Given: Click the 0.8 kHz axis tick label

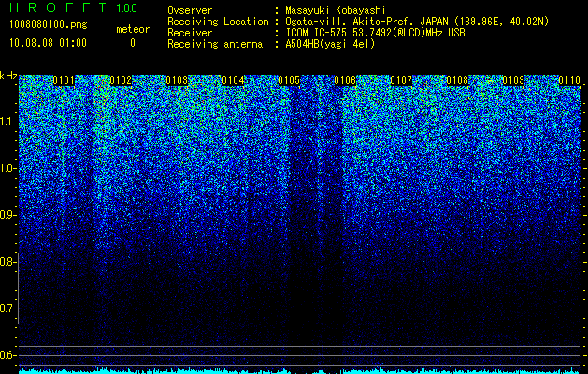Looking at the screenshot, I should (7, 262).
